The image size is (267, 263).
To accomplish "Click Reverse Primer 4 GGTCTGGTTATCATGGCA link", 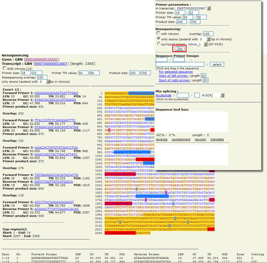I will click(x=54, y=182).
